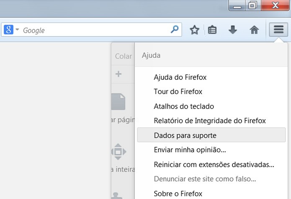
Task: Go to the home page icon
Action: click(x=254, y=30)
